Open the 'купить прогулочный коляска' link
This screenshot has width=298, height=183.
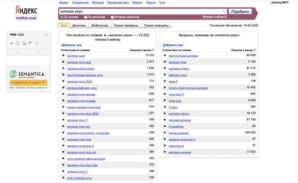188,88
